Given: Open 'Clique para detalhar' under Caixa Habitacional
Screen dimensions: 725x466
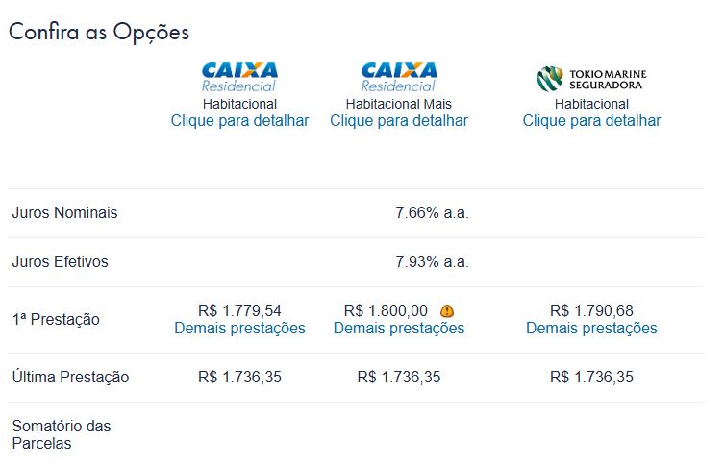Looking at the screenshot, I should (239, 121).
